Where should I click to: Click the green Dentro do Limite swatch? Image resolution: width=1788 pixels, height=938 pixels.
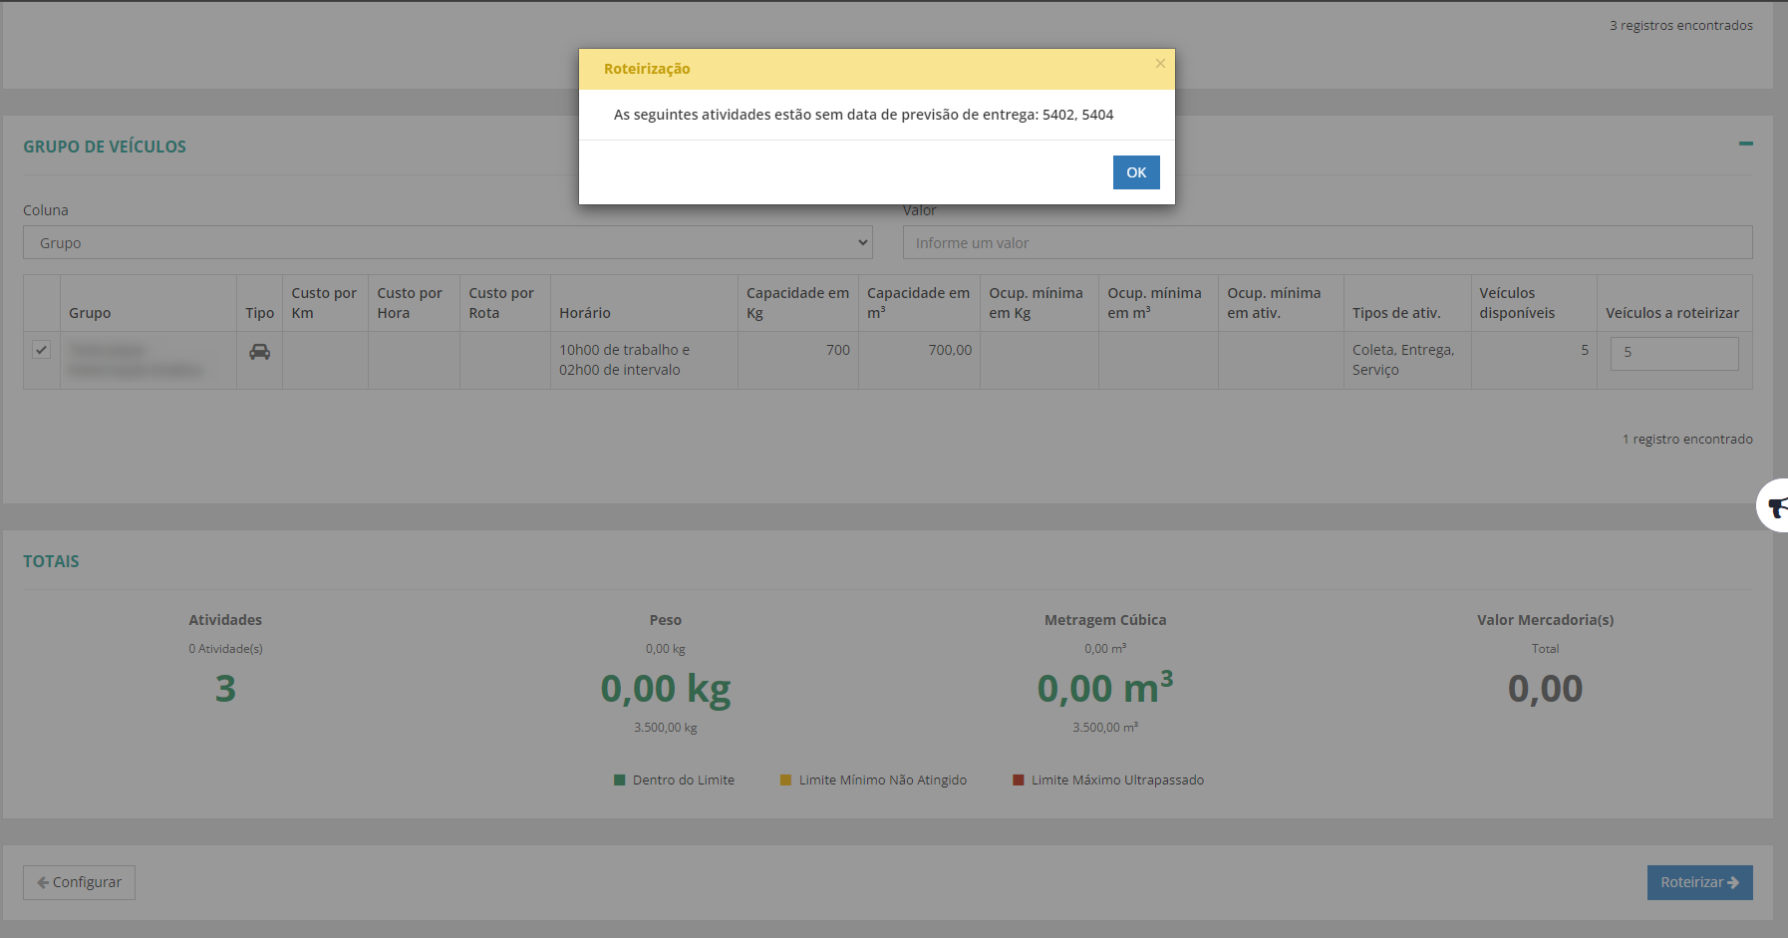620,781
